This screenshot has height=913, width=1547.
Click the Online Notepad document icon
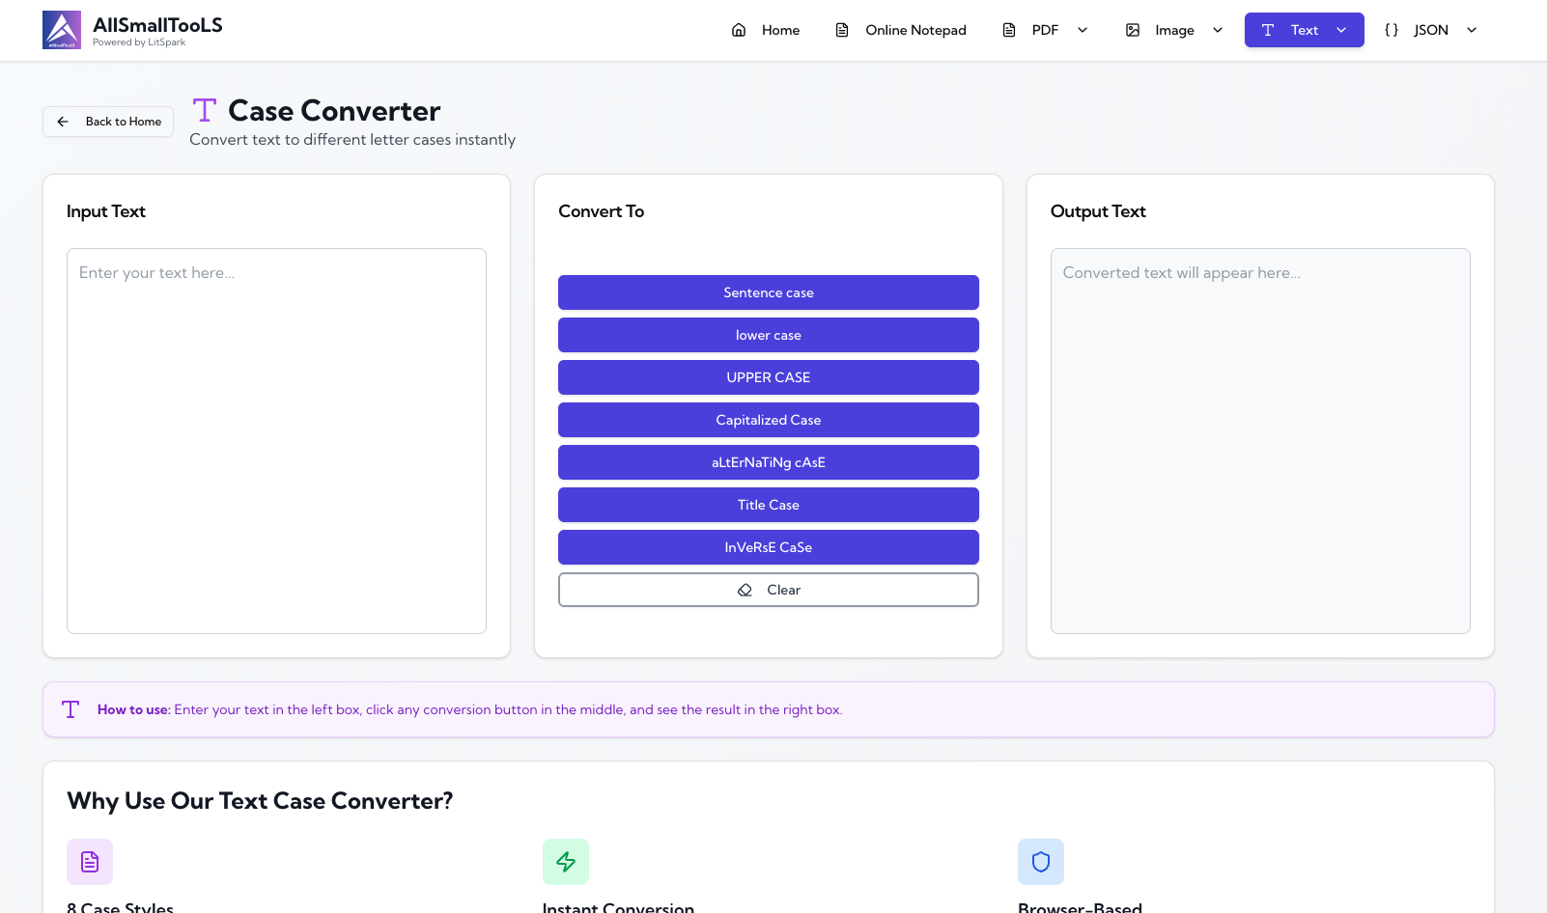tap(841, 30)
